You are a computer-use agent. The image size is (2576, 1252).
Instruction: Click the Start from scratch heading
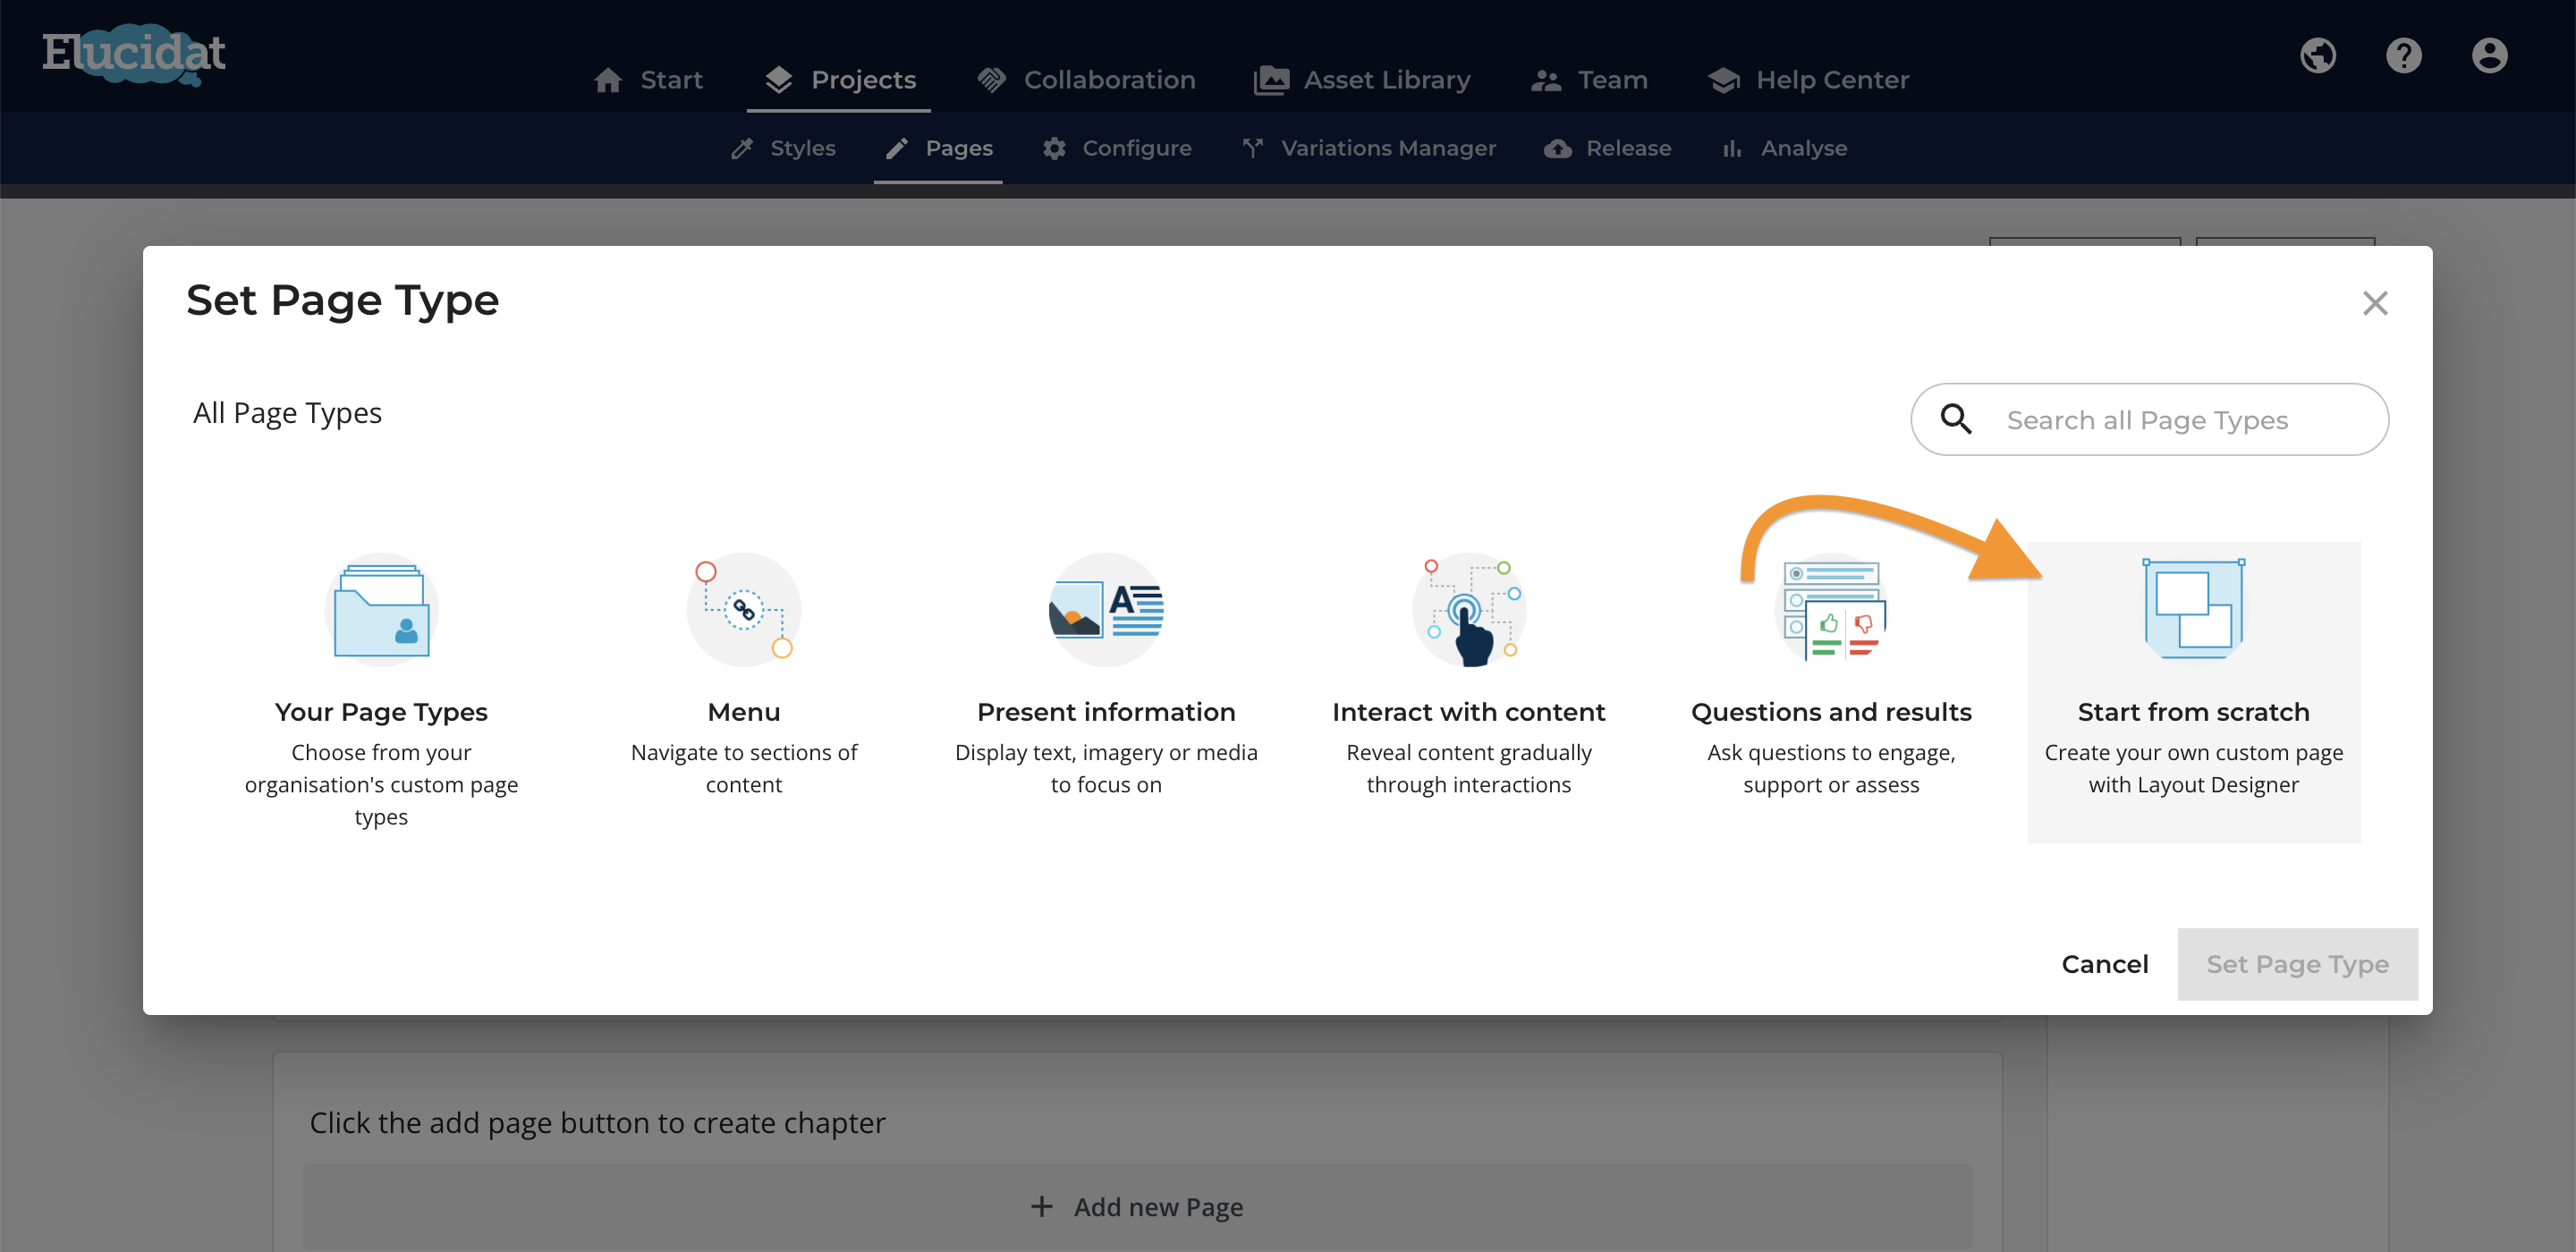2194,712
